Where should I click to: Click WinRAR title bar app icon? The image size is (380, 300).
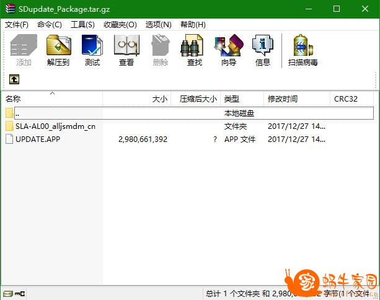pos(10,9)
